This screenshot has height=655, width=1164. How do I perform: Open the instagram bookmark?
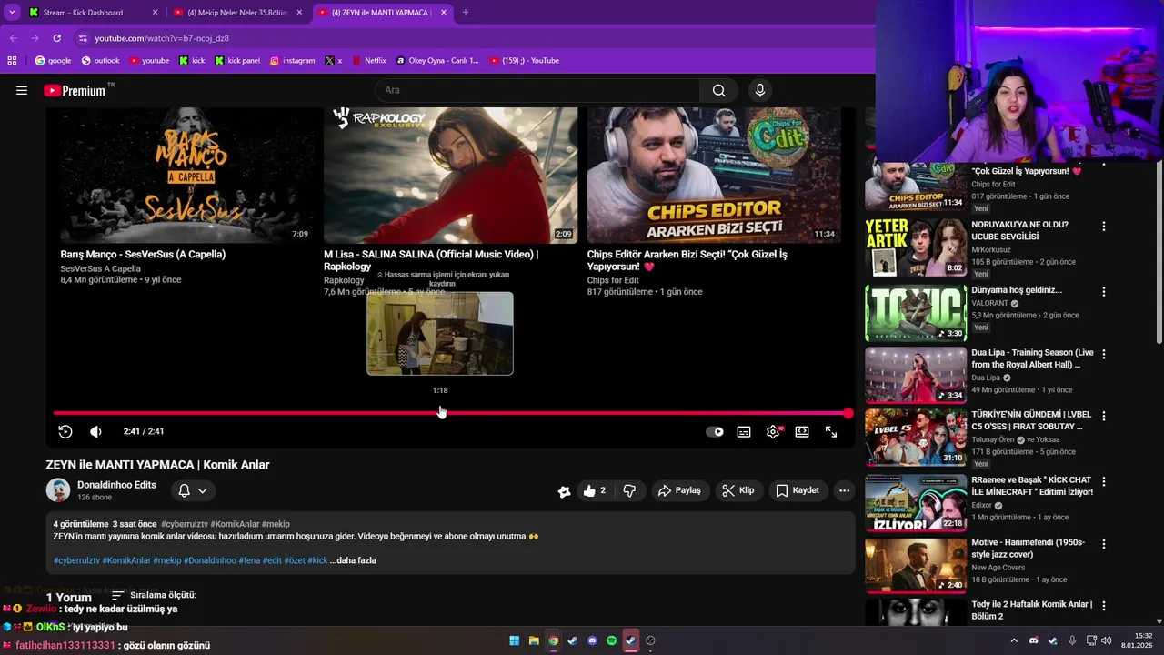point(292,61)
